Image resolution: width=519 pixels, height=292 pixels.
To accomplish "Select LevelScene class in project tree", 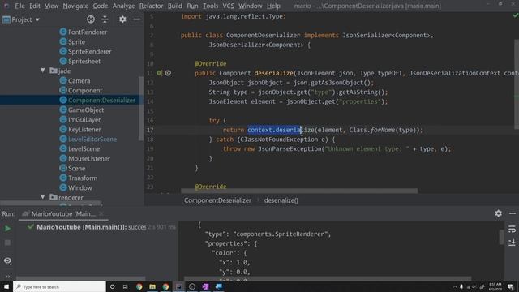I will point(79,149).
